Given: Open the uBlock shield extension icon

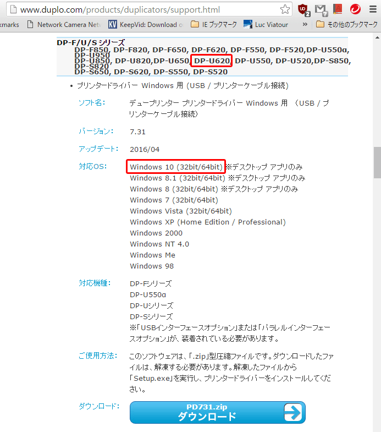Looking at the screenshot, I should [303, 10].
